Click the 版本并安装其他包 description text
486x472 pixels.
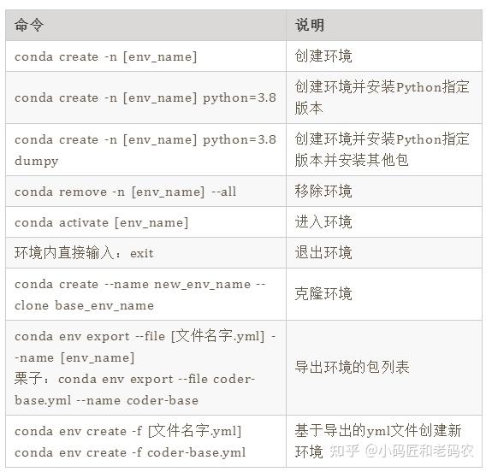pos(352,161)
